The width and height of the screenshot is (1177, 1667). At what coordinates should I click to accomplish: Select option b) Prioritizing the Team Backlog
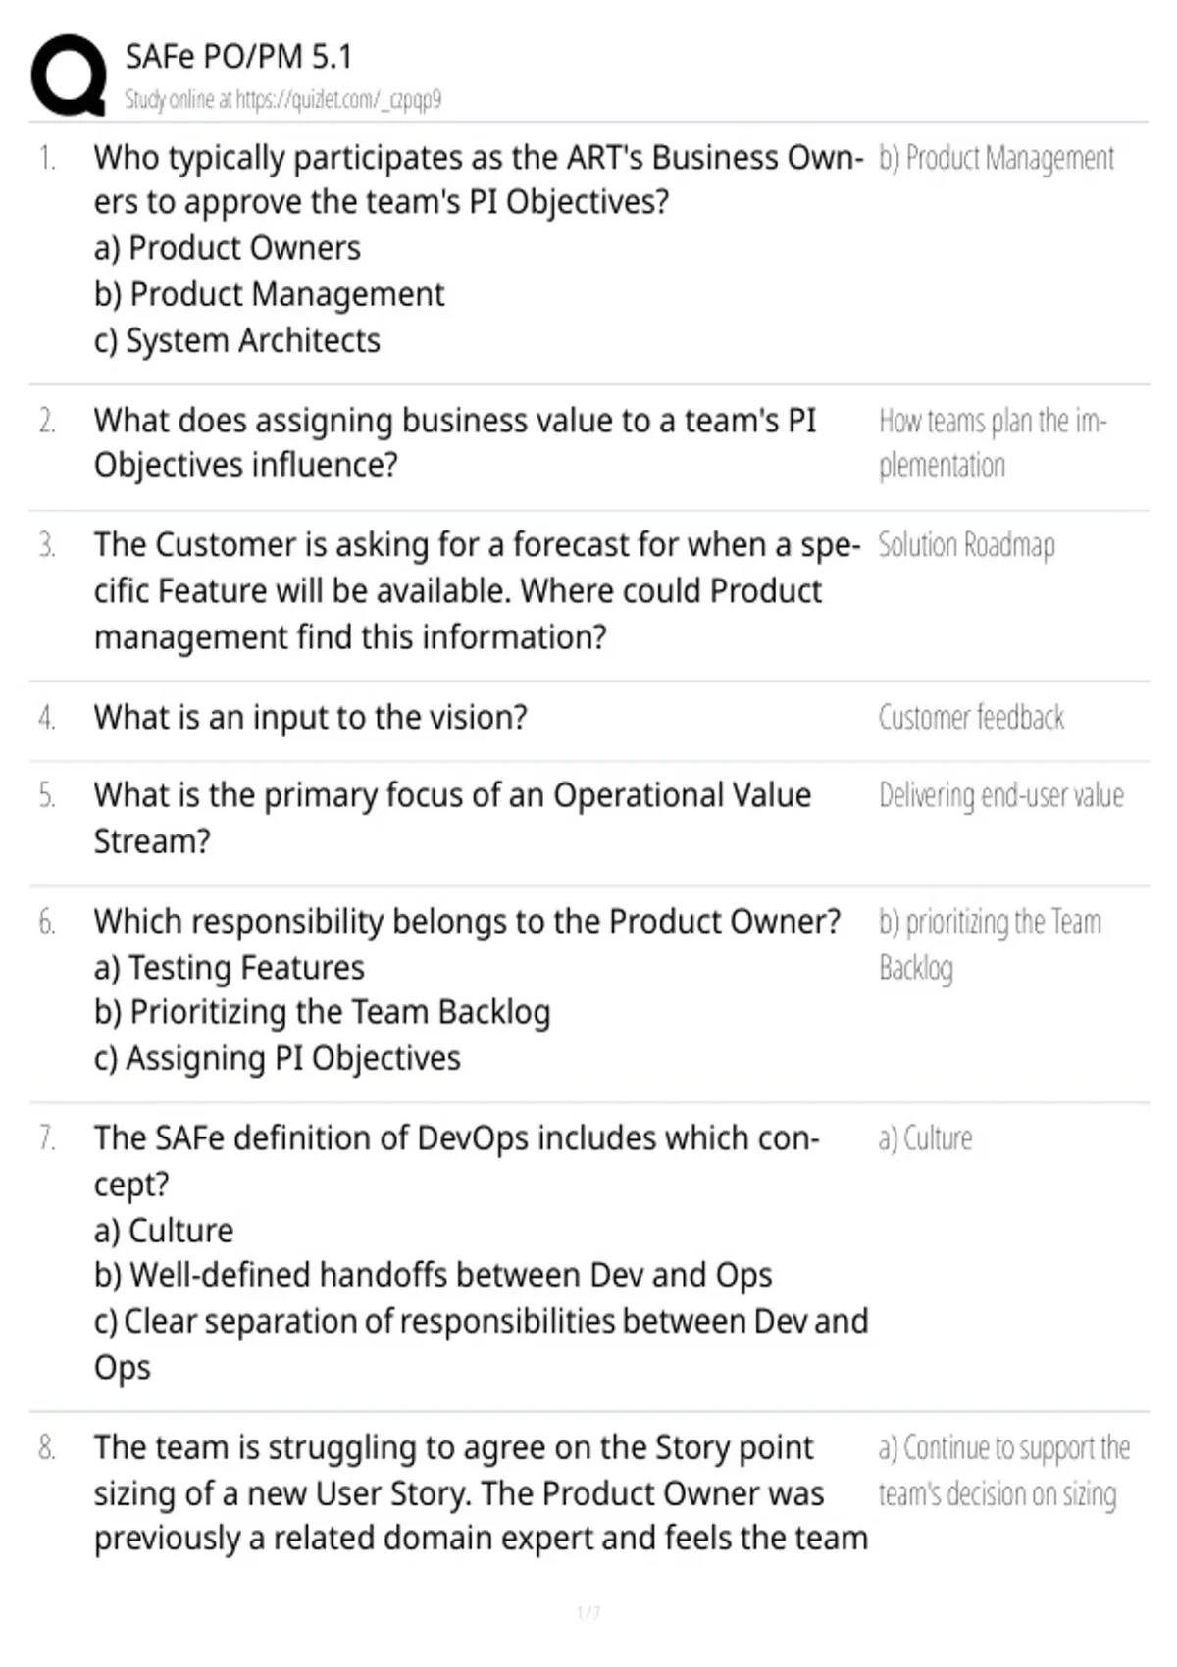click(323, 1012)
